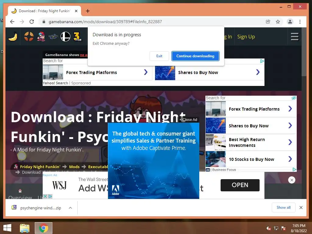Click the OPEN button on the WSJ ad
Viewport: 312px width, 234px height.
point(240,185)
